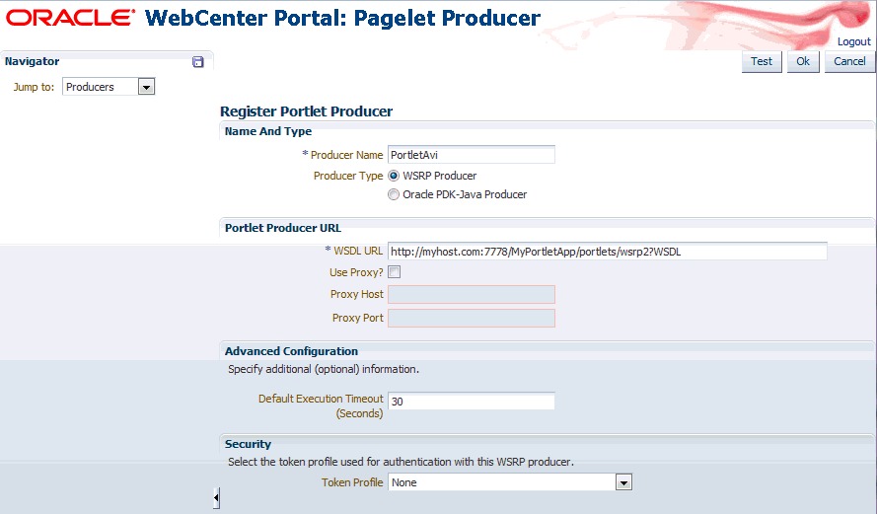Open the Token Profile dropdown arrow
The height and width of the screenshot is (514, 877).
click(x=623, y=482)
